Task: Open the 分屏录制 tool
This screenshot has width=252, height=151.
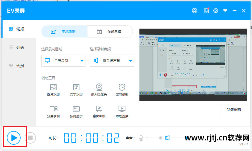Action: pyautogui.click(x=53, y=112)
